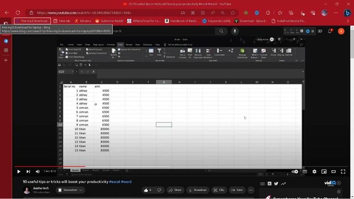Open the #excel hashtag link

[114, 182]
